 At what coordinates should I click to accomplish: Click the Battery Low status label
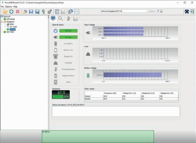point(68,50)
